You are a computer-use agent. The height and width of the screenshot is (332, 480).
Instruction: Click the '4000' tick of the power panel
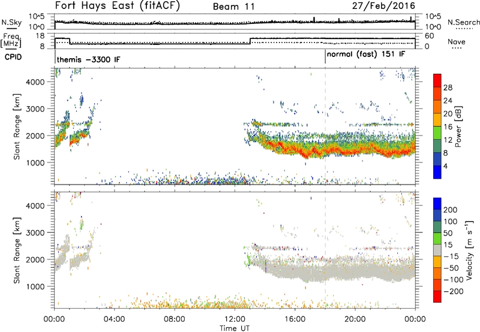click(35, 82)
